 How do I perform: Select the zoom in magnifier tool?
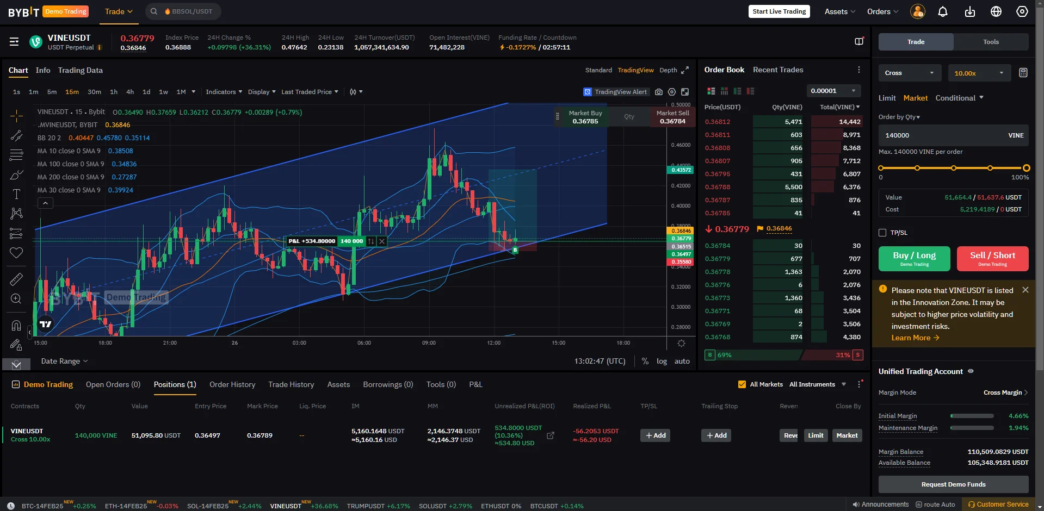click(16, 298)
